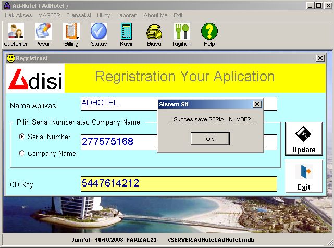Open the Kasir calculator icon
334x248 pixels.
pyautogui.click(x=126, y=32)
